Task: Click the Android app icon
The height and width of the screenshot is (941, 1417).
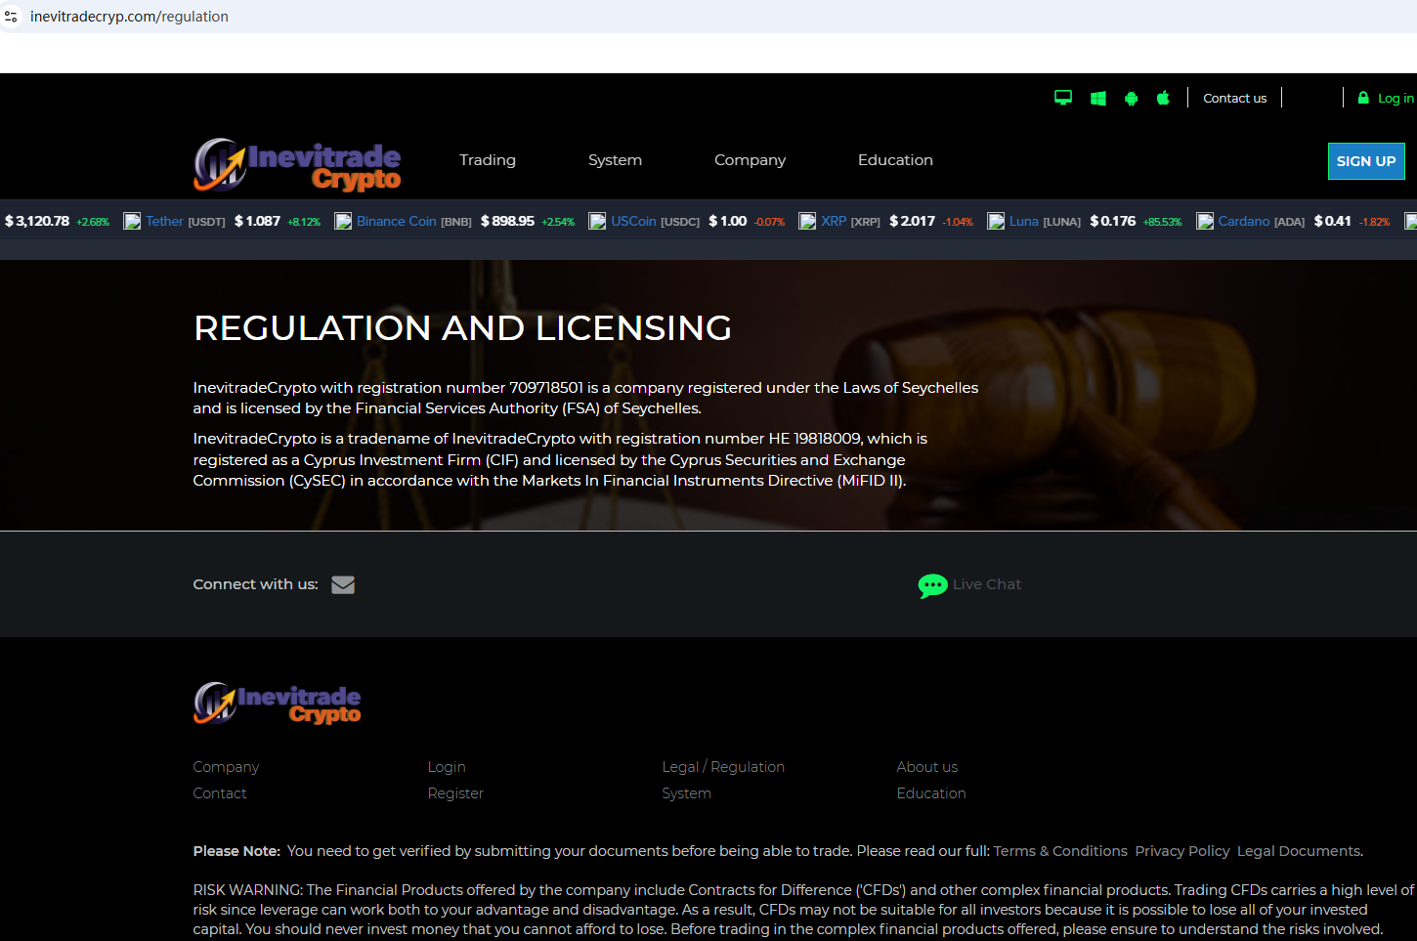Action: (x=1131, y=98)
